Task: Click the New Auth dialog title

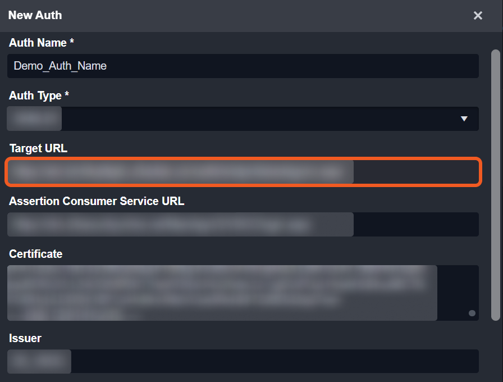Action: [x=35, y=15]
